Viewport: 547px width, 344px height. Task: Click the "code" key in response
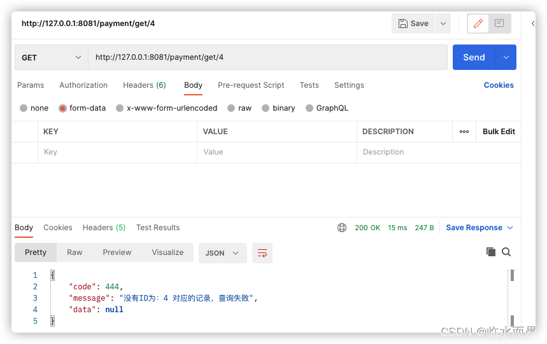[x=82, y=287]
